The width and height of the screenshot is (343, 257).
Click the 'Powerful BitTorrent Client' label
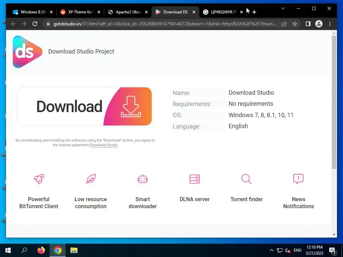point(39,202)
